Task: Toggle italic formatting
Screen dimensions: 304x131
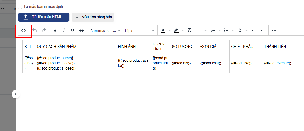Action: point(64,31)
